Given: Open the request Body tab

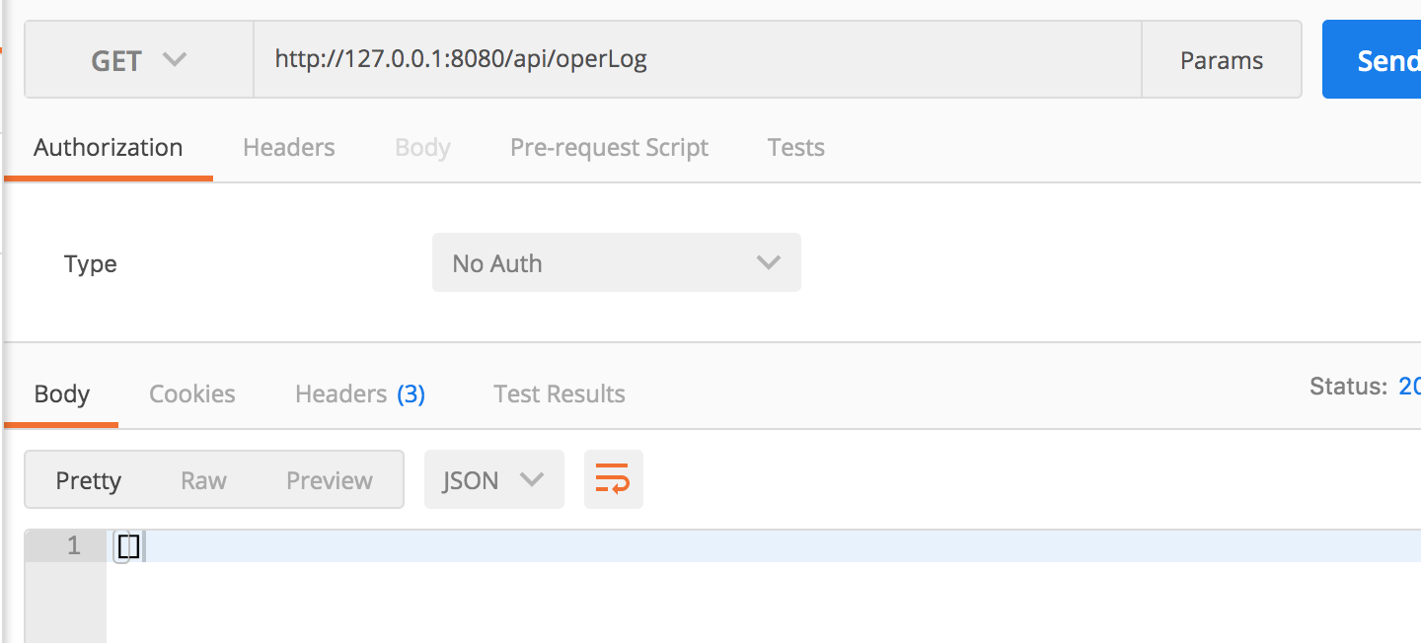Looking at the screenshot, I should click(422, 148).
